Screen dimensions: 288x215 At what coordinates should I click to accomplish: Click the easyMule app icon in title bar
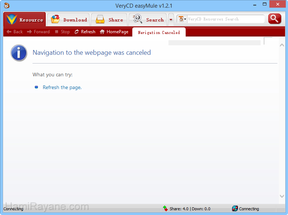7,5
